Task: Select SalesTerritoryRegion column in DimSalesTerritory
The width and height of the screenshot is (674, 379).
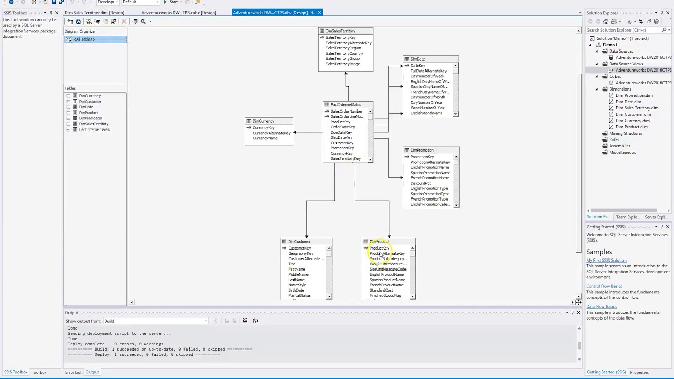Action: (343, 48)
